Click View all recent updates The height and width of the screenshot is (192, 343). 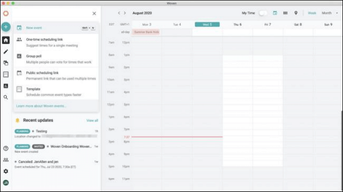(x=92, y=120)
